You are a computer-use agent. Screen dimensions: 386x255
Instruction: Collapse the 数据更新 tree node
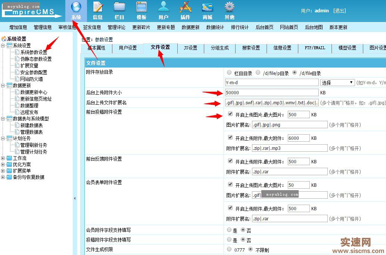coord(3,86)
